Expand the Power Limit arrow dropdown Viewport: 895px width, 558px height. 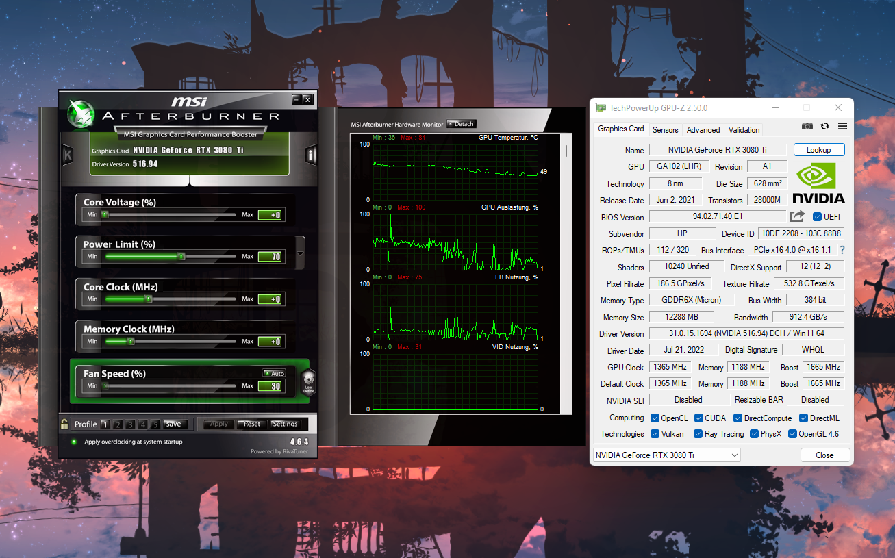pyautogui.click(x=300, y=254)
